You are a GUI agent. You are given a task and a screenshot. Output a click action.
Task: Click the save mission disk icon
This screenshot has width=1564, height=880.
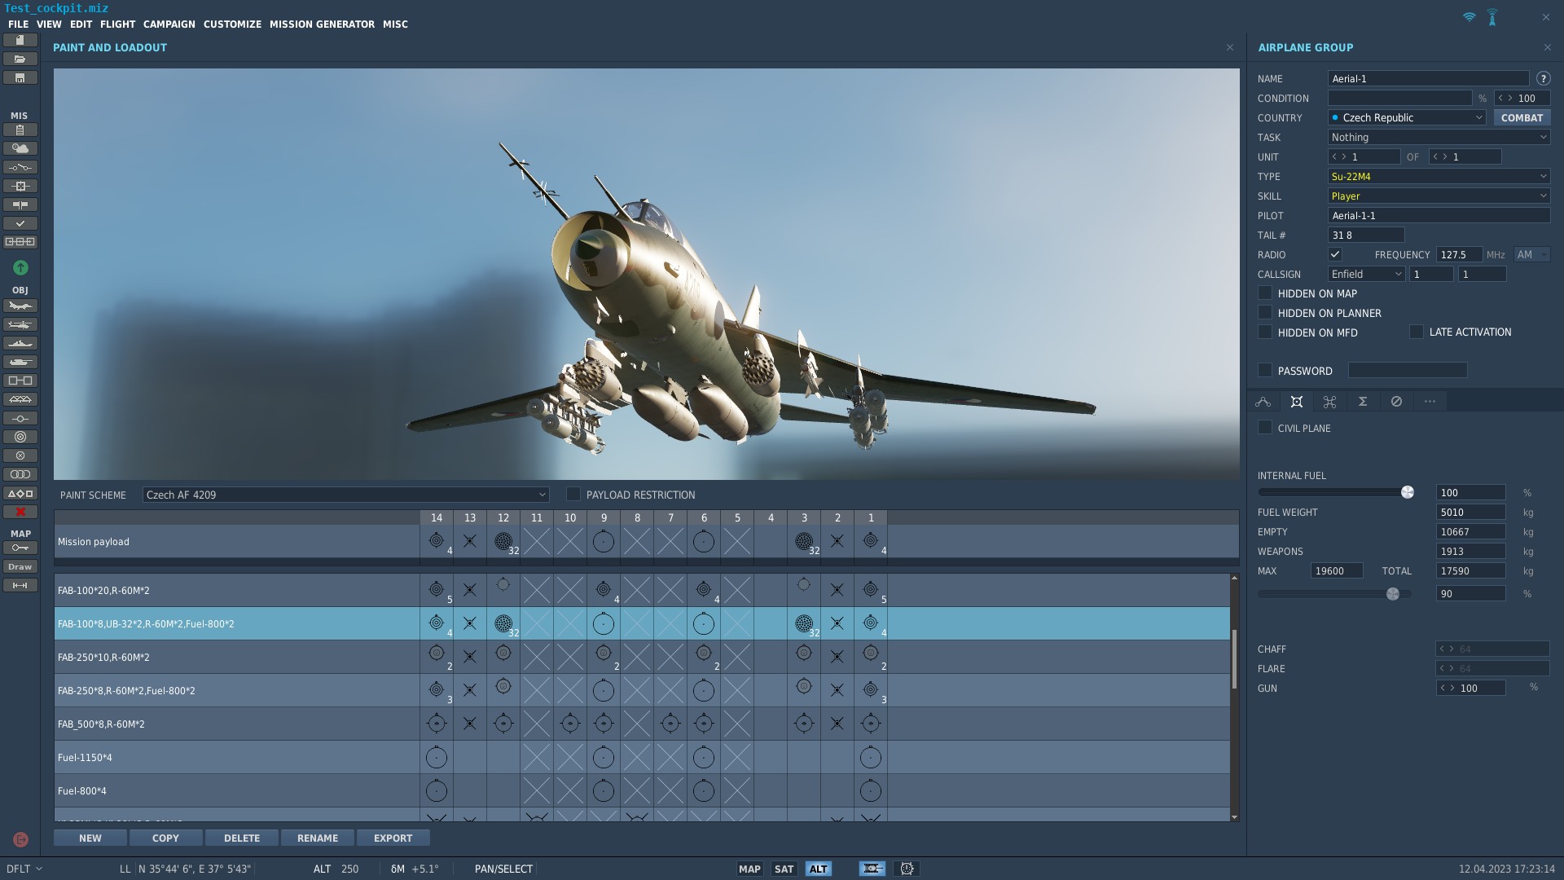click(x=20, y=78)
